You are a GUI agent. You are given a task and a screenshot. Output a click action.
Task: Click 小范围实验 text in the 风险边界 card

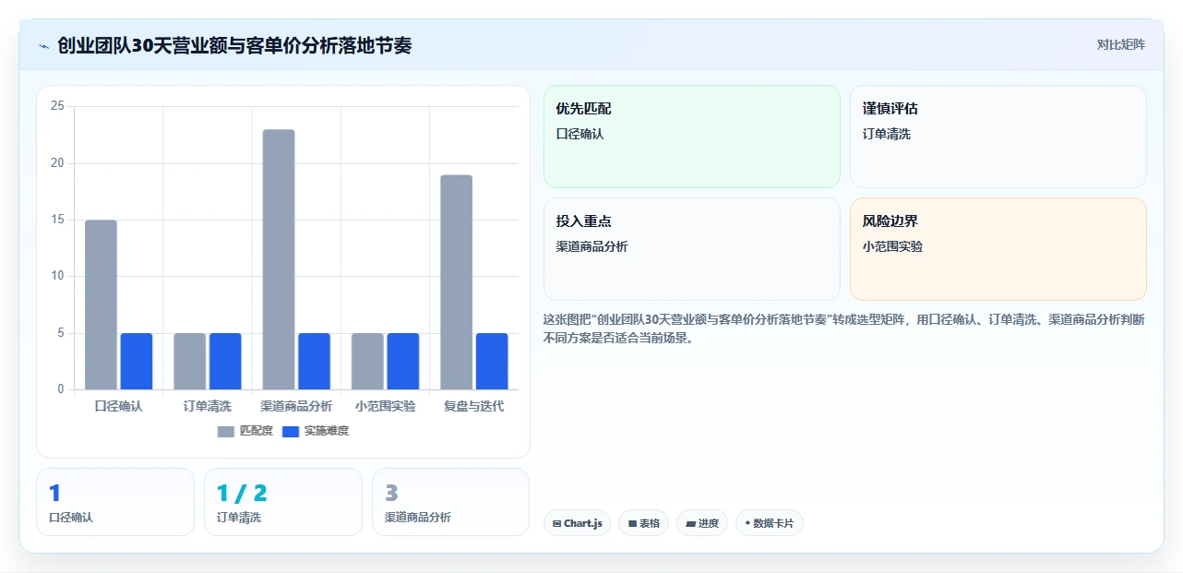pos(892,246)
